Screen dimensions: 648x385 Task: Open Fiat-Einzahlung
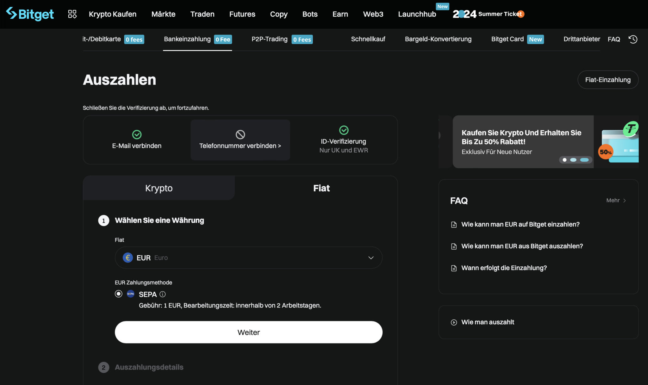coord(607,80)
